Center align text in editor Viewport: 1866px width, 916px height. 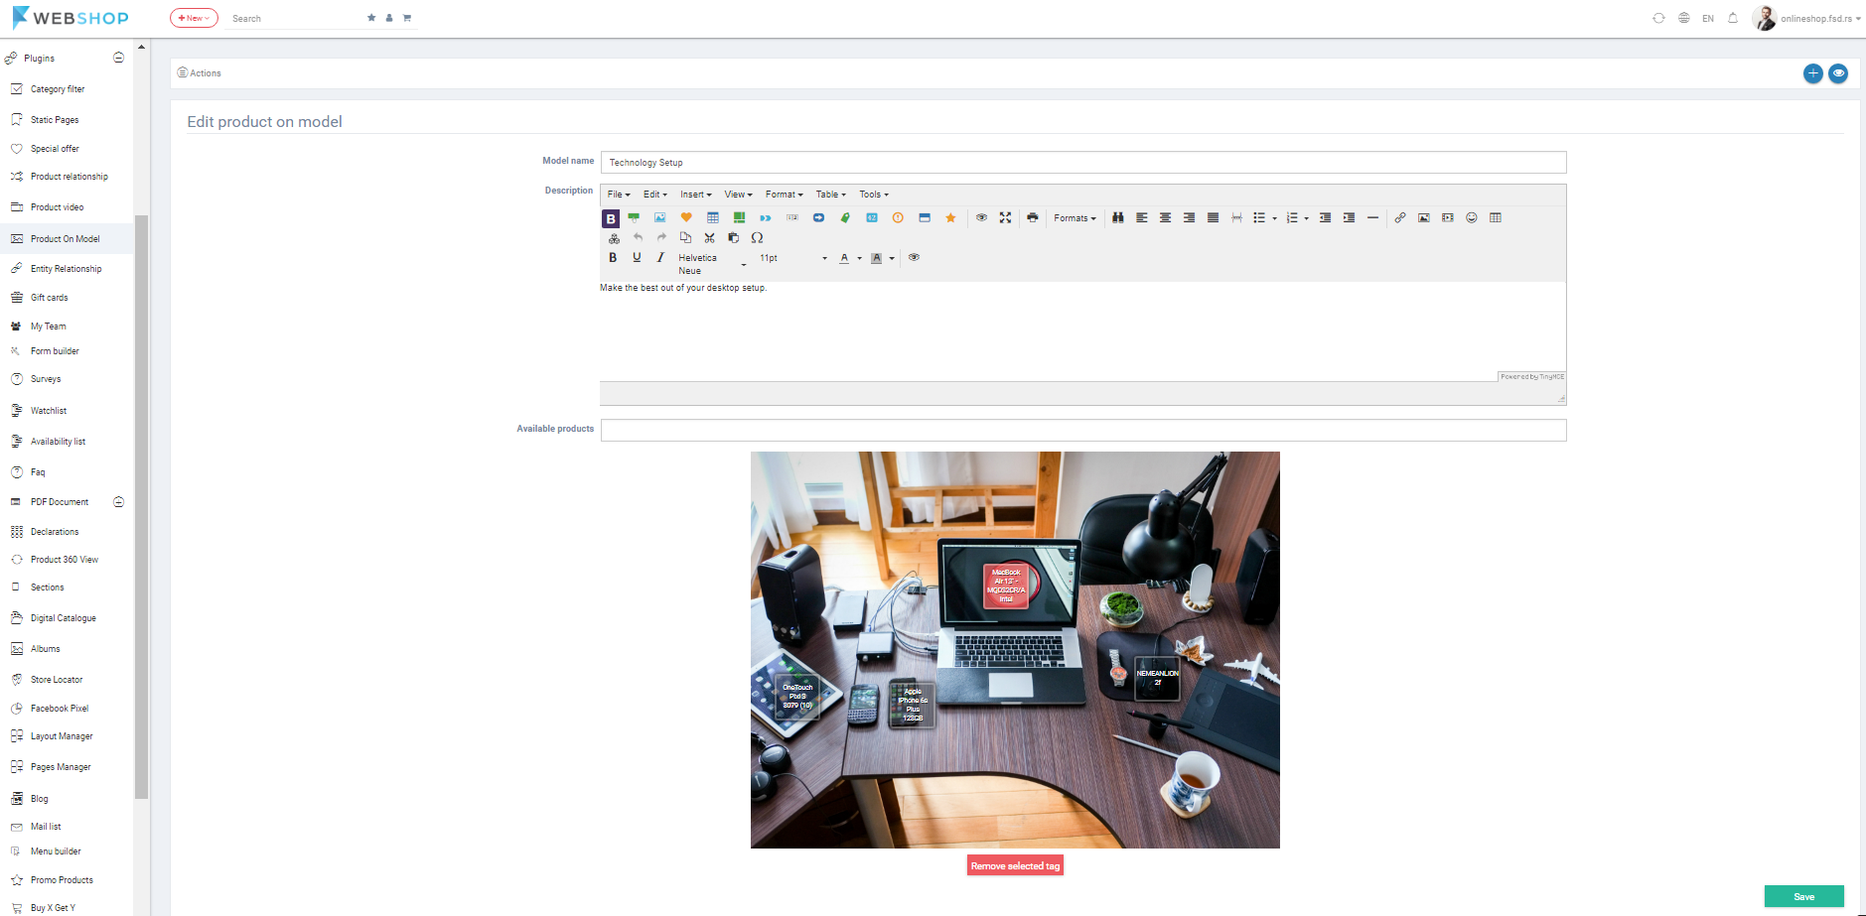point(1166,217)
